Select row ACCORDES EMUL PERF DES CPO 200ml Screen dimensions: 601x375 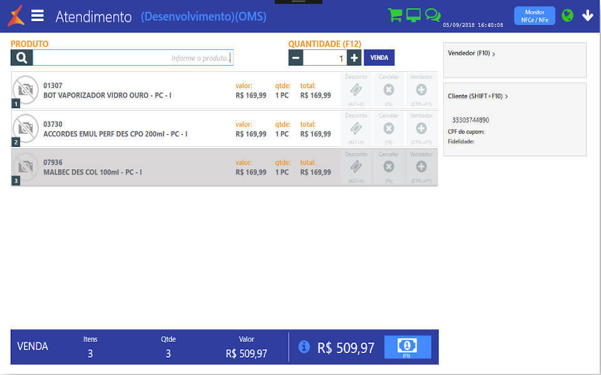coord(224,129)
